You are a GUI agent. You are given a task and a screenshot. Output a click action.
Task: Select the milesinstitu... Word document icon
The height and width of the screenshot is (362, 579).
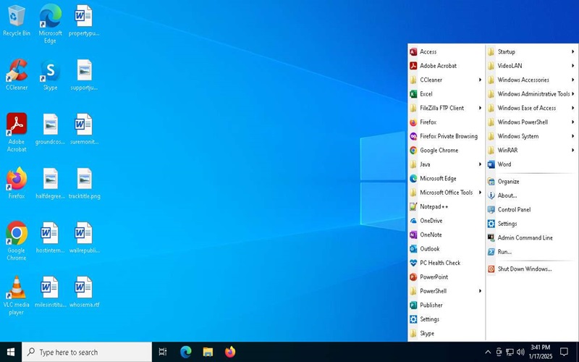[50, 292]
